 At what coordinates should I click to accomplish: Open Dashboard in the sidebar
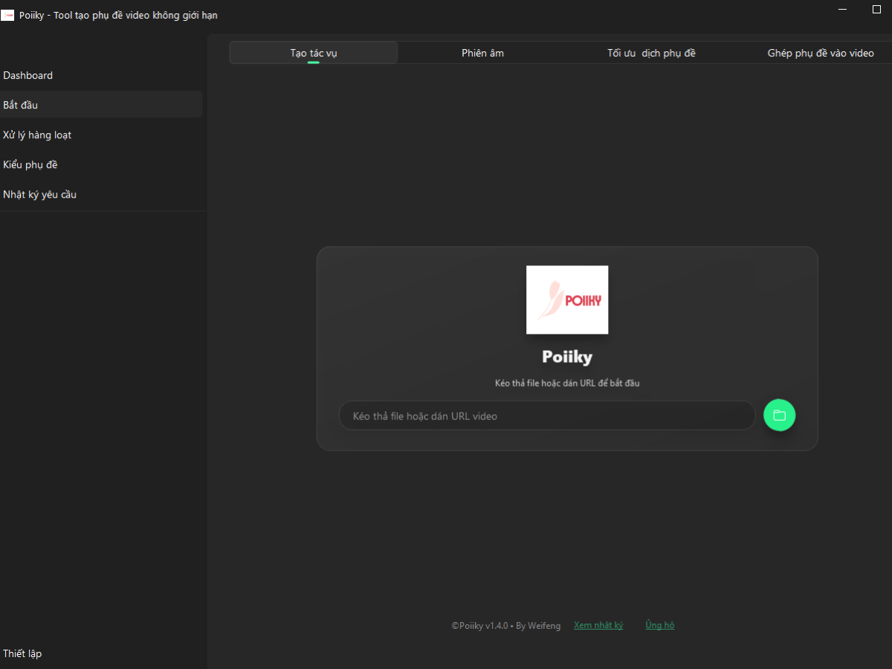(28, 75)
